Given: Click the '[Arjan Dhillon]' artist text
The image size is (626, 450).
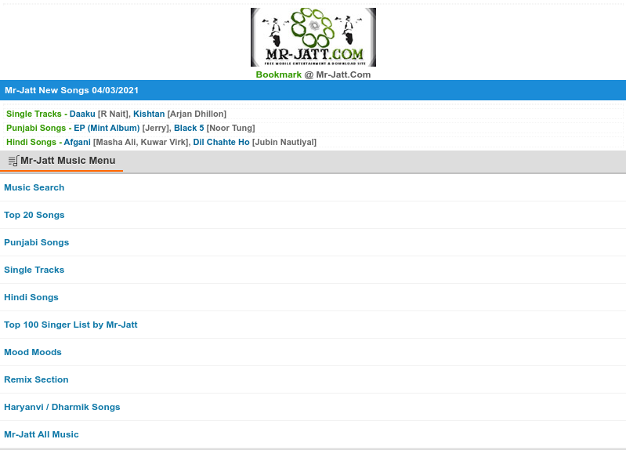Looking at the screenshot, I should pos(197,114).
